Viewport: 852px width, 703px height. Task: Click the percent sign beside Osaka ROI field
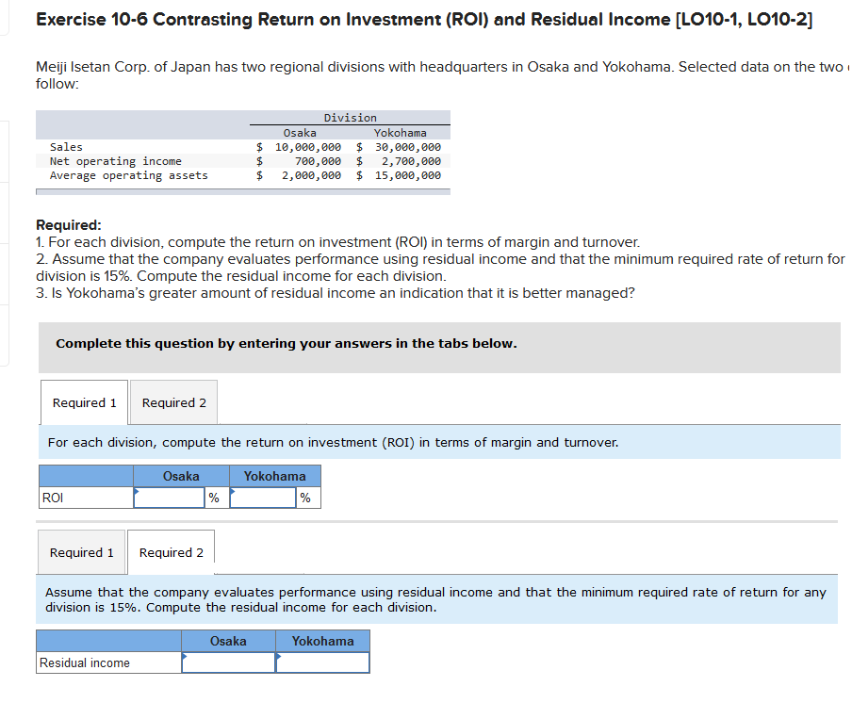pyautogui.click(x=214, y=498)
